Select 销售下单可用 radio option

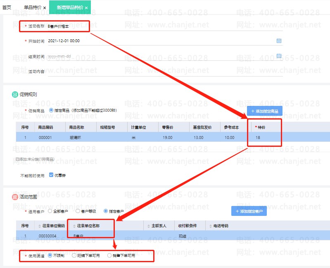pyautogui.click(x=109, y=255)
